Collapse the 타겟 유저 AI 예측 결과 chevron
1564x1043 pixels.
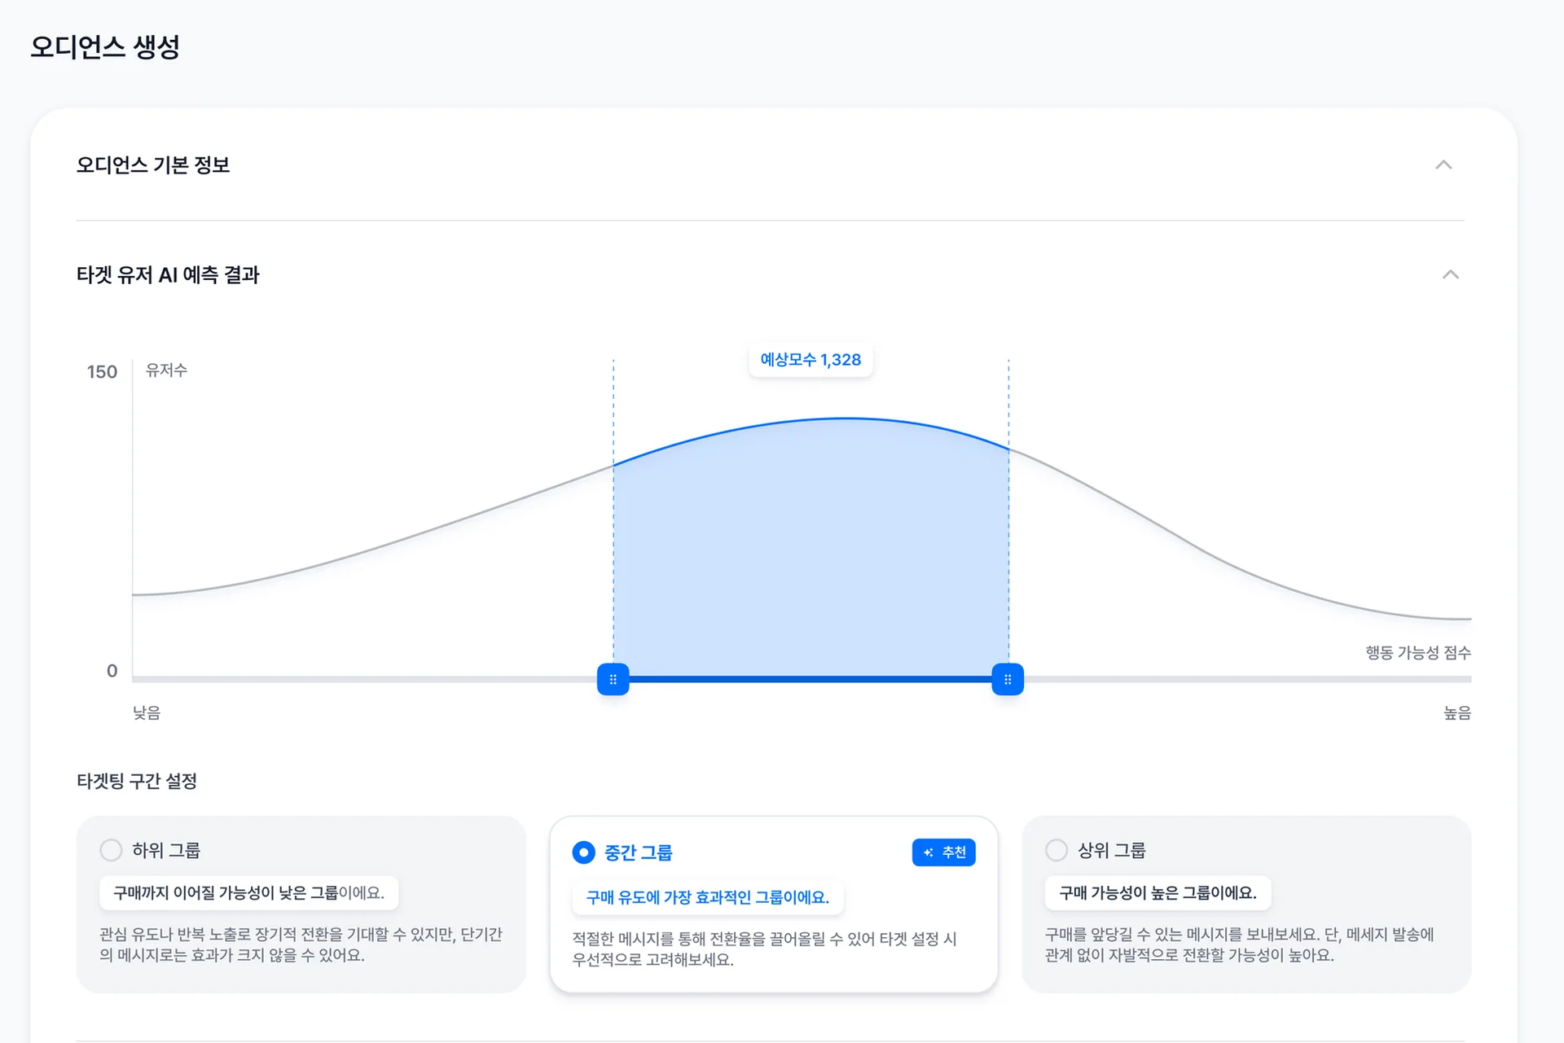1450,274
